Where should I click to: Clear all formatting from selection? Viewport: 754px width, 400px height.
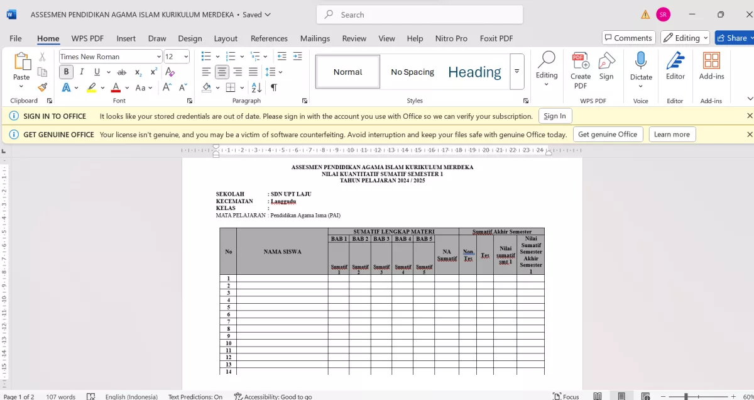click(170, 72)
